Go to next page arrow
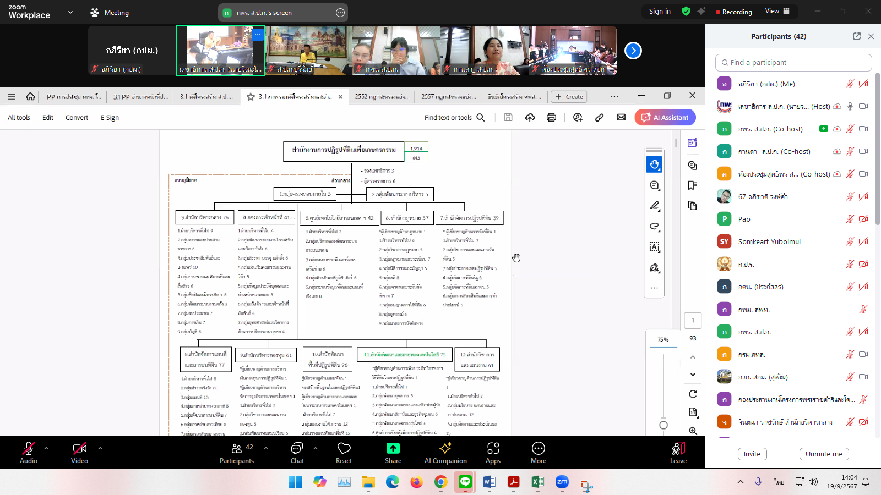Image resolution: width=881 pixels, height=495 pixels. click(693, 375)
